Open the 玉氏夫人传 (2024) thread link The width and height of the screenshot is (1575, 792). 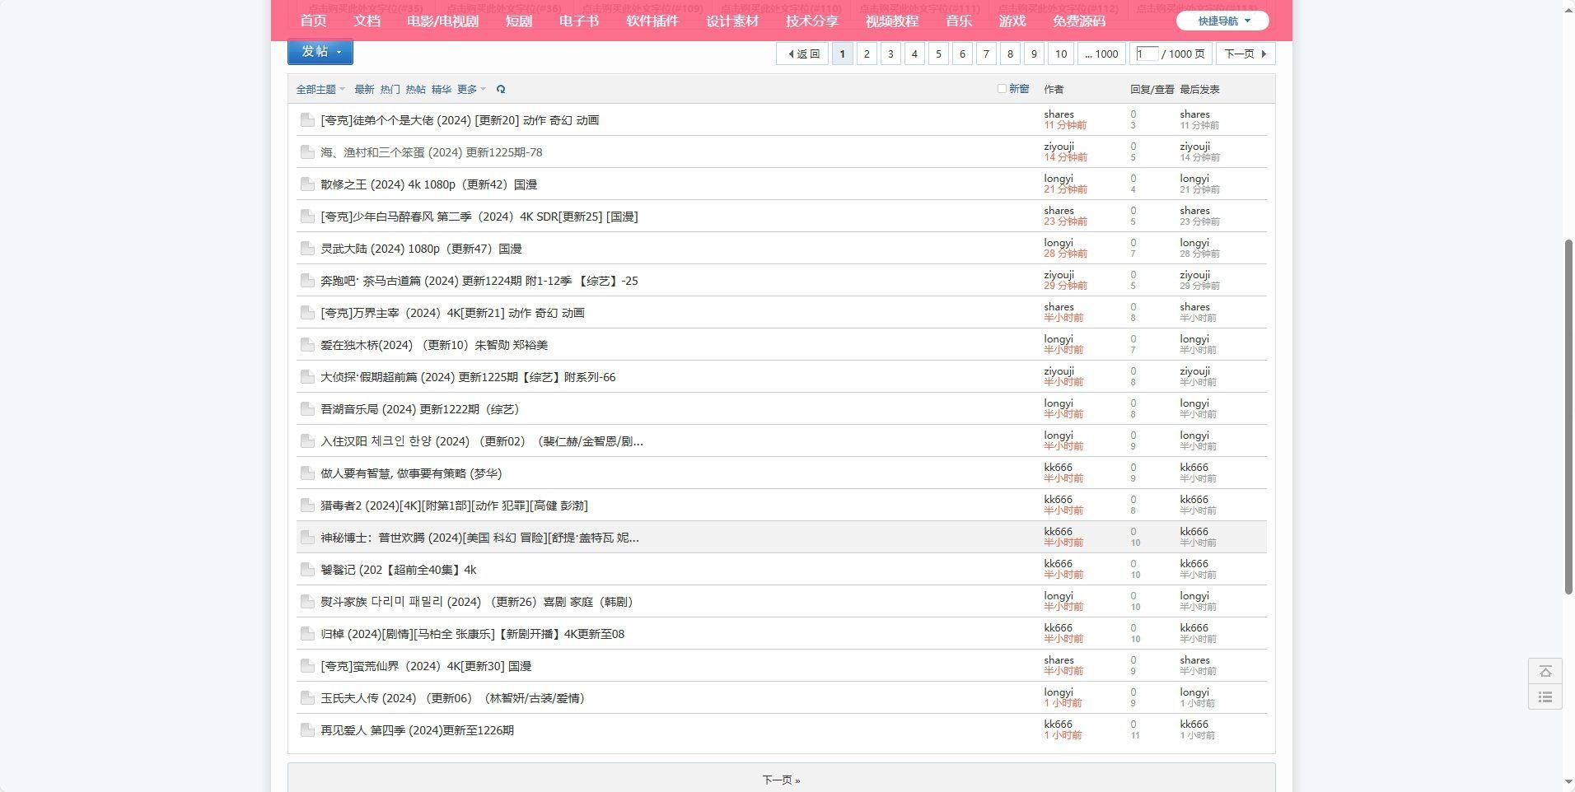coord(452,698)
